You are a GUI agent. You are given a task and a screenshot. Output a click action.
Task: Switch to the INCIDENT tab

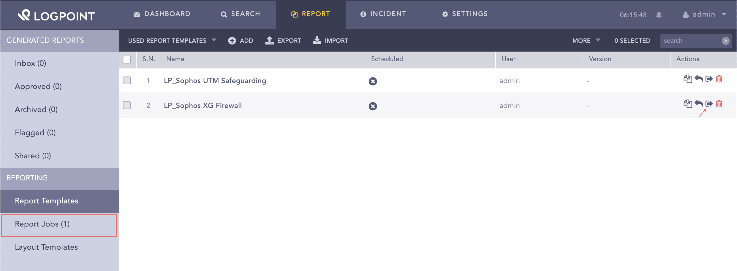[383, 14]
